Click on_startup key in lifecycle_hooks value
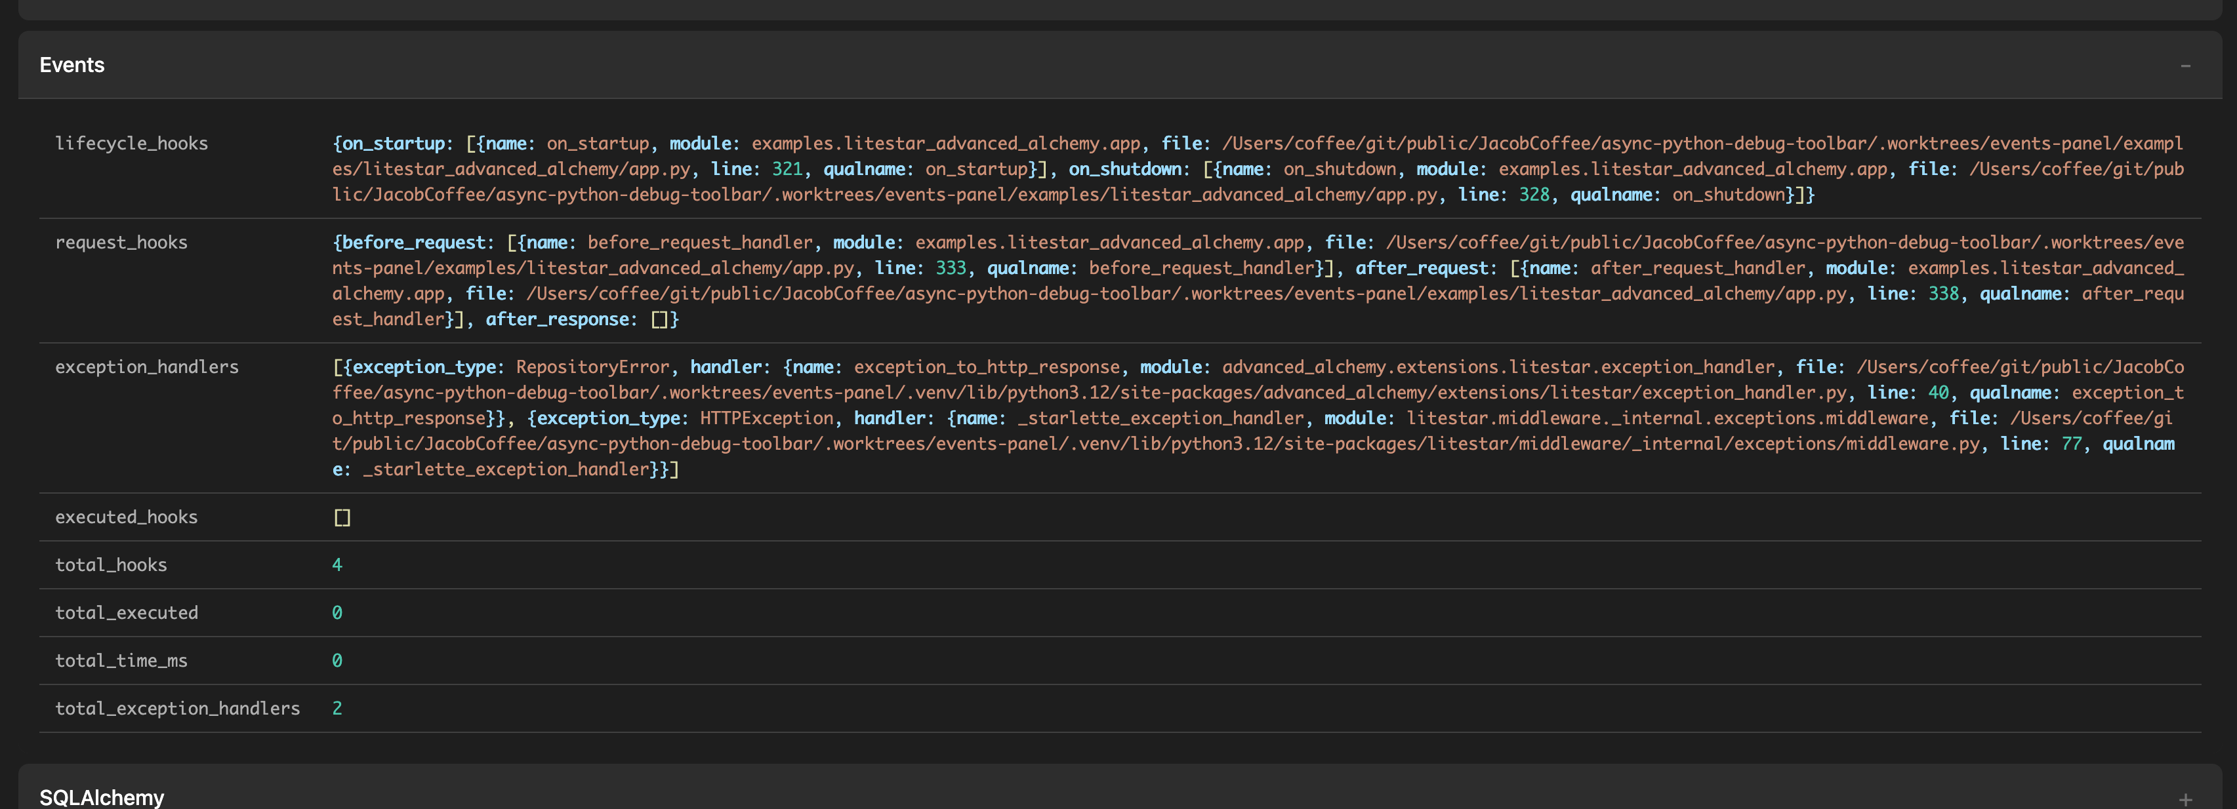Image resolution: width=2237 pixels, height=809 pixels. click(x=392, y=143)
